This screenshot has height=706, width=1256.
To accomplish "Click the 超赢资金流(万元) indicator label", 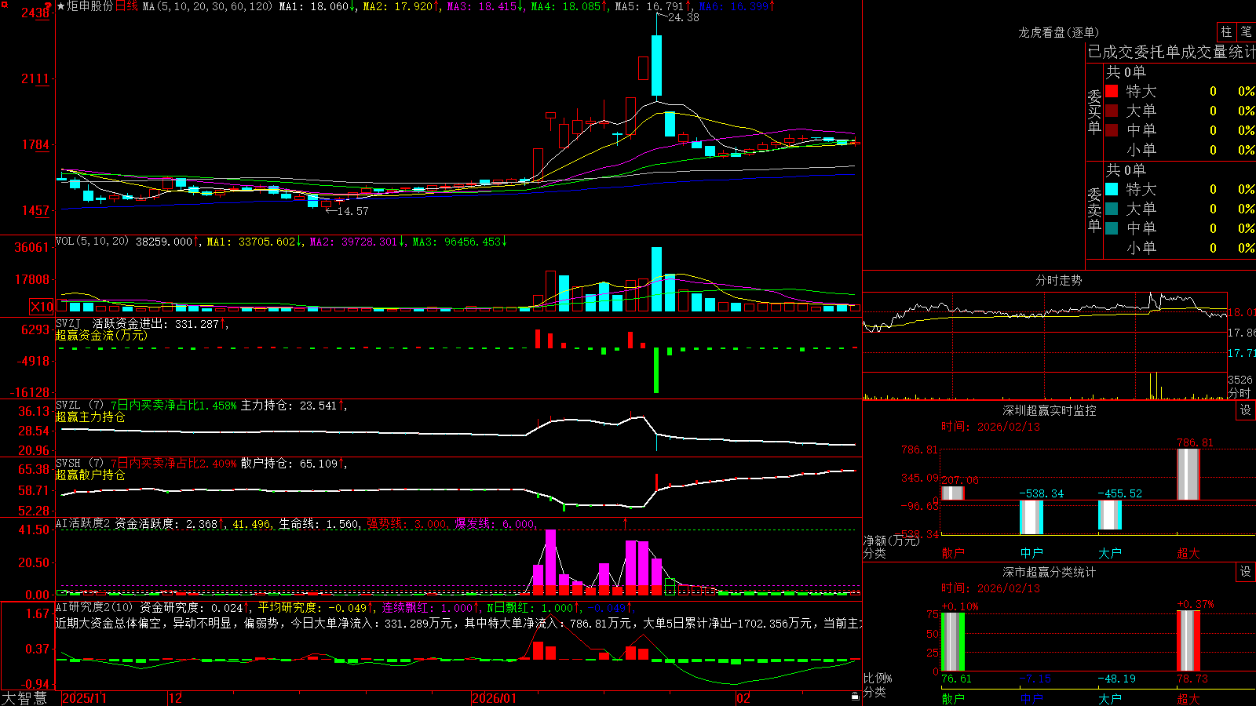I will [101, 335].
